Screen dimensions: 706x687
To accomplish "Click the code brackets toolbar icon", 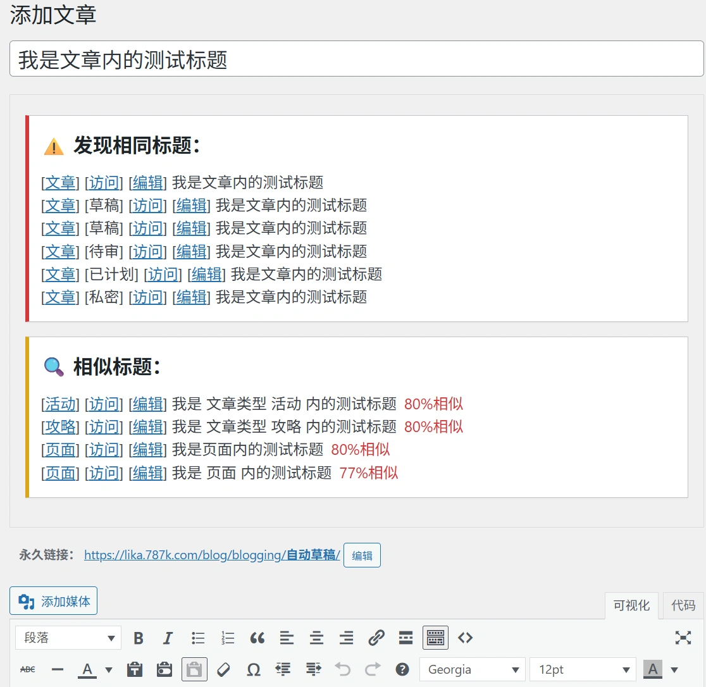I will point(465,638).
